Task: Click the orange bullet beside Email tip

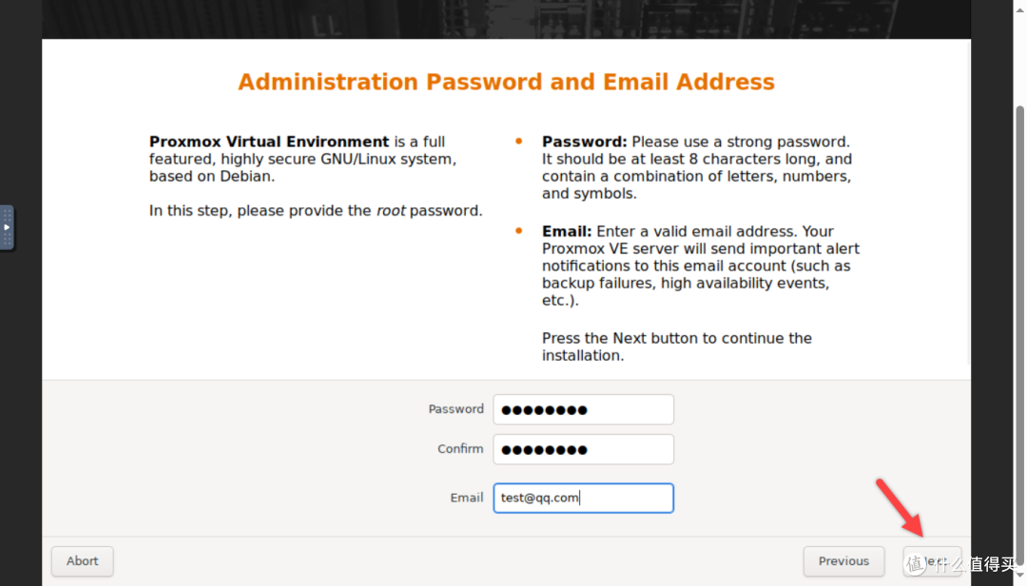Action: coord(518,231)
